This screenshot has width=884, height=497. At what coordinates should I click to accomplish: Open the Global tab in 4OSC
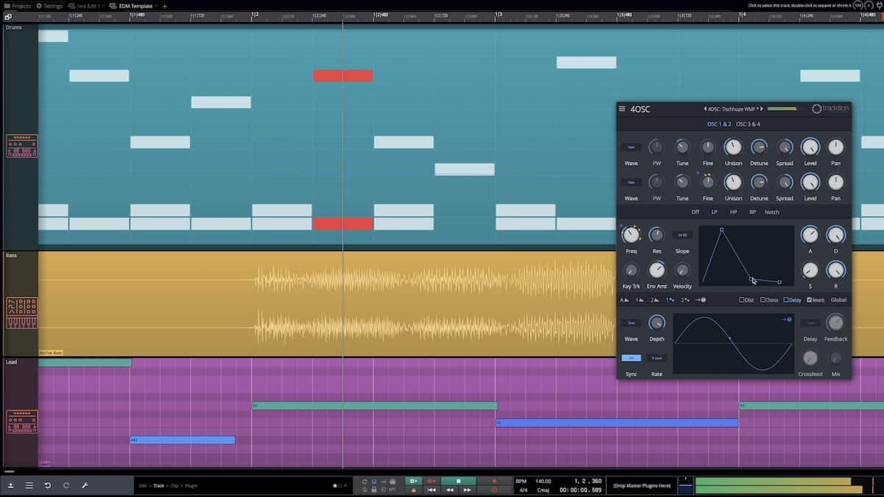pyautogui.click(x=838, y=300)
